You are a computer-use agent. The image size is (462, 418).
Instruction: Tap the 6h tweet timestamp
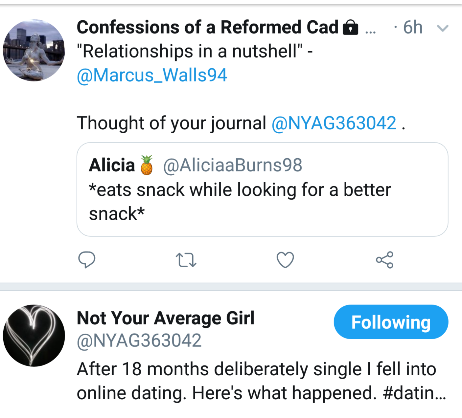413,27
